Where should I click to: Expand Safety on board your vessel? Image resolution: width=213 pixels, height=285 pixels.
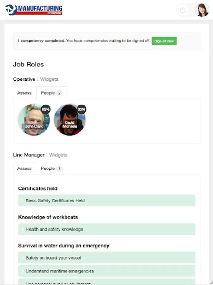106,258
